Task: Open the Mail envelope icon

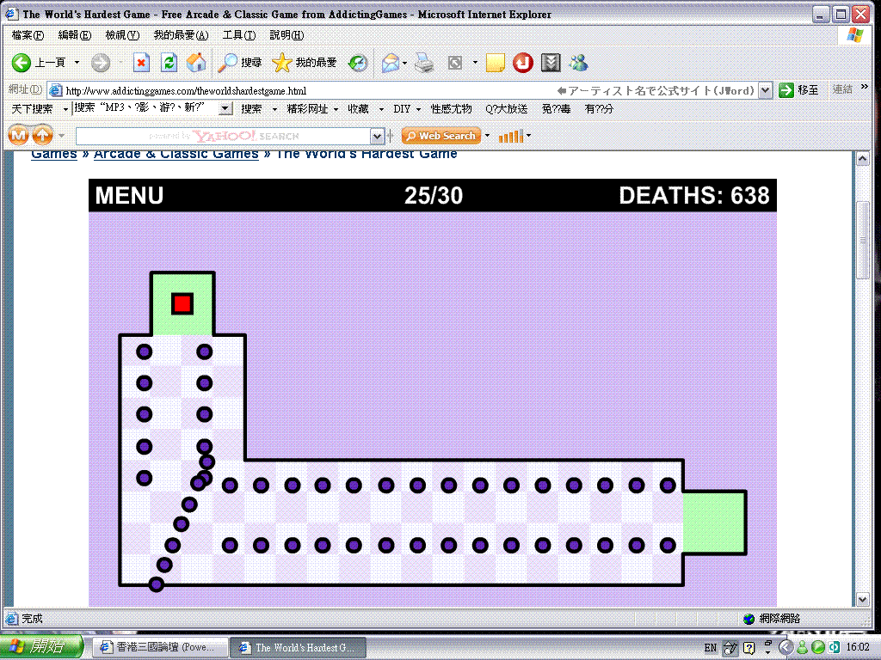Action: pos(391,62)
